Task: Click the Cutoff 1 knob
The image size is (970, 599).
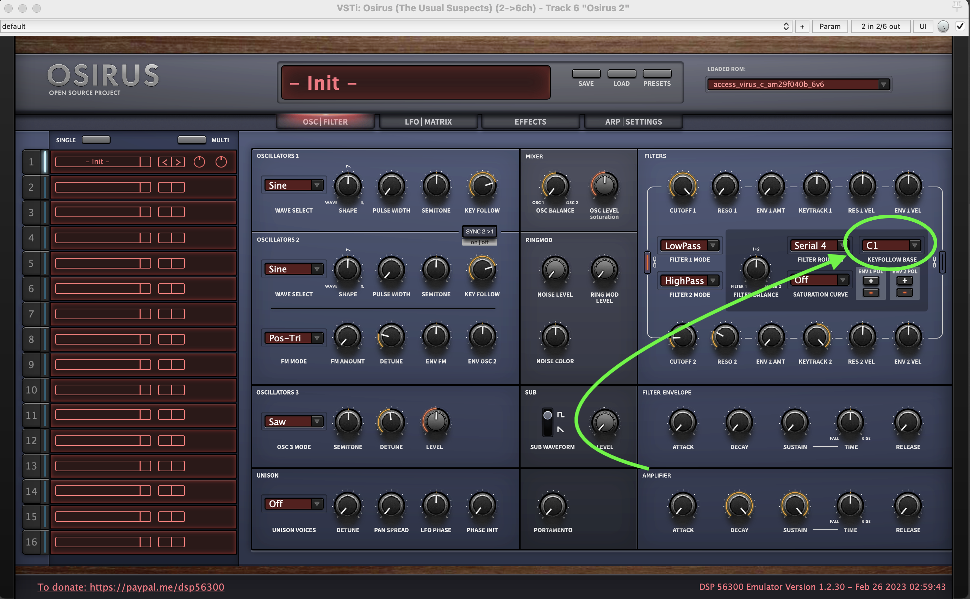Action: pos(683,186)
